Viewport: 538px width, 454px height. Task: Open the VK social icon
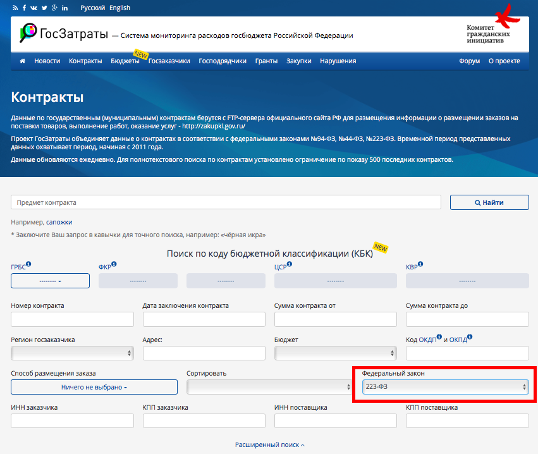coord(34,8)
